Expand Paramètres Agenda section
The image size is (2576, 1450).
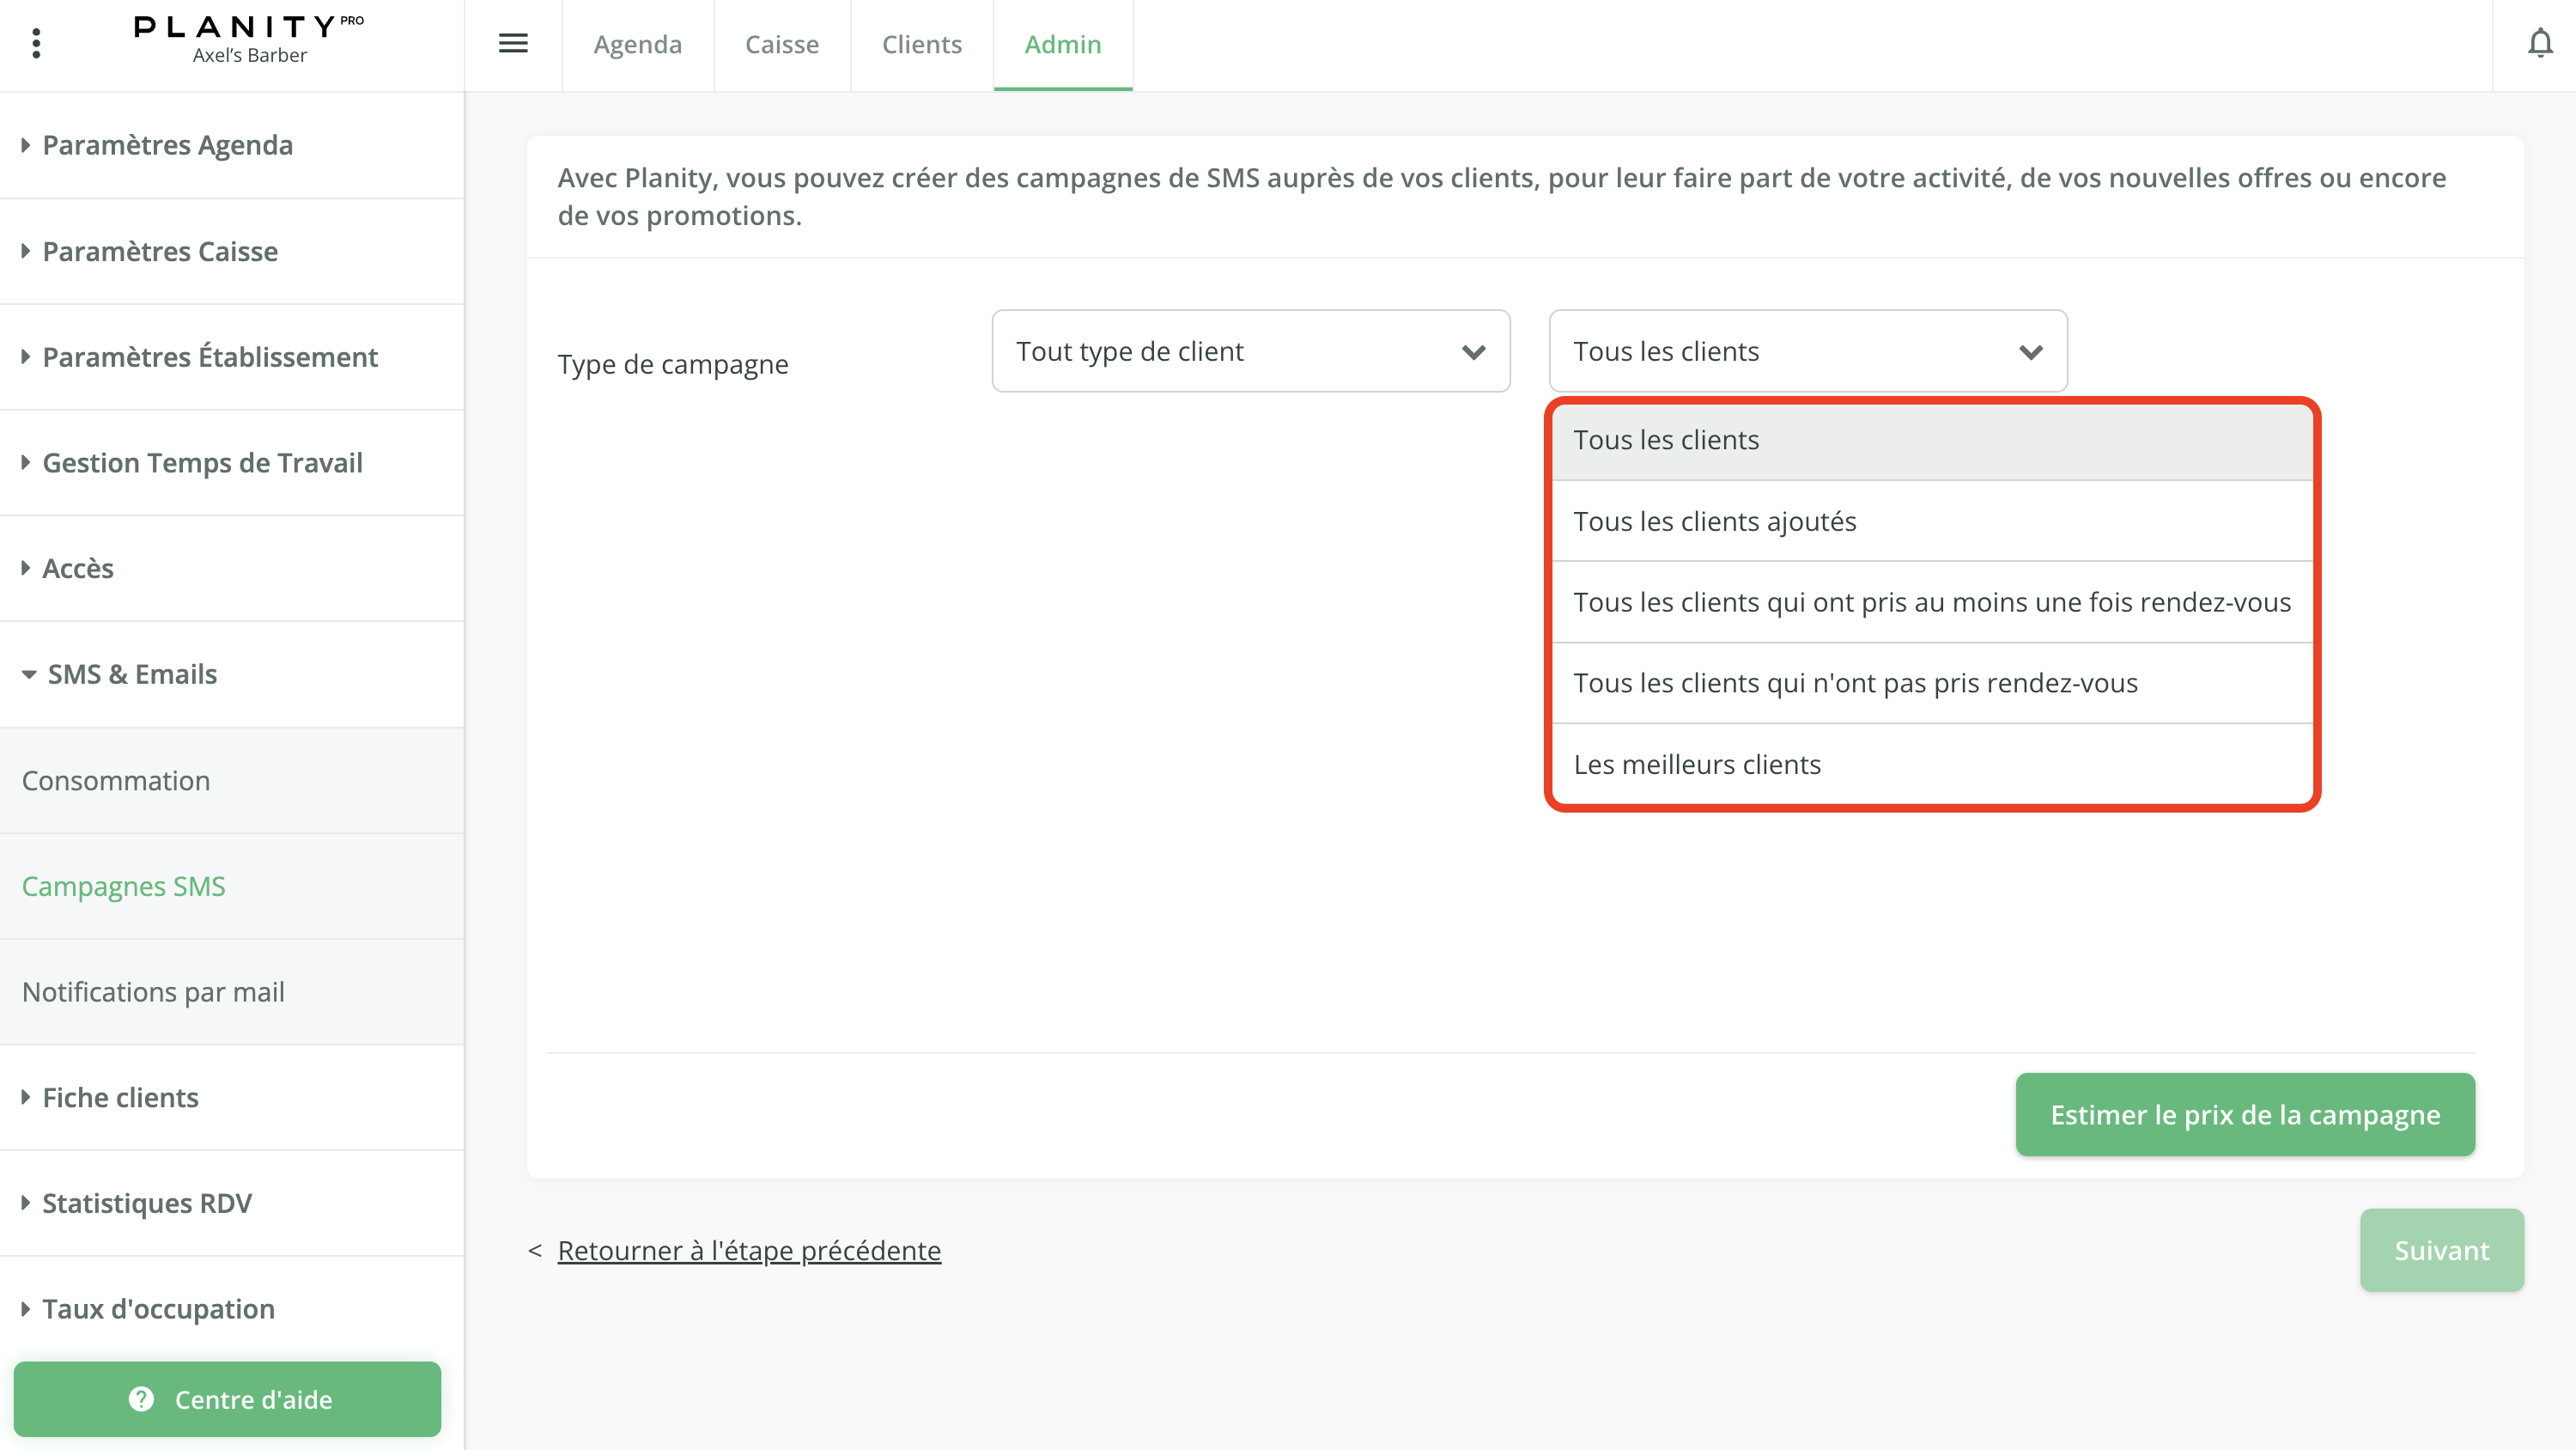click(167, 145)
